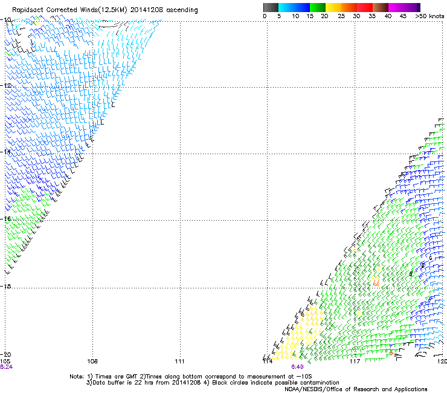This screenshot has width=447, height=393.
Task: Click the legend label '35'
Action: [372, 16]
